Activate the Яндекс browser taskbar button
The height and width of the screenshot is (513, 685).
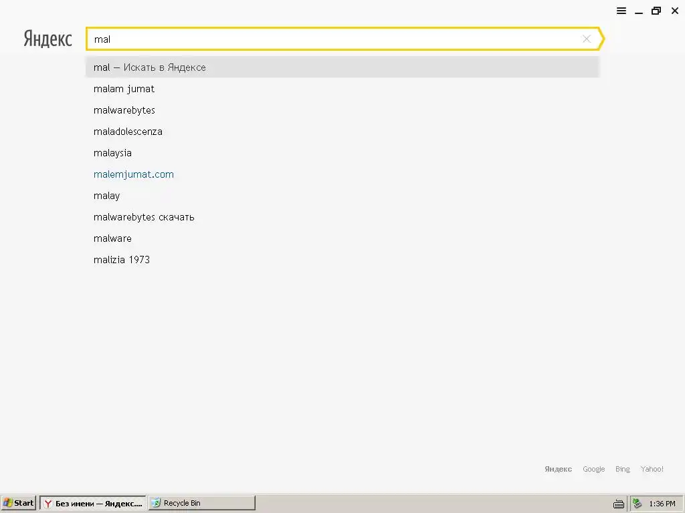click(x=92, y=503)
